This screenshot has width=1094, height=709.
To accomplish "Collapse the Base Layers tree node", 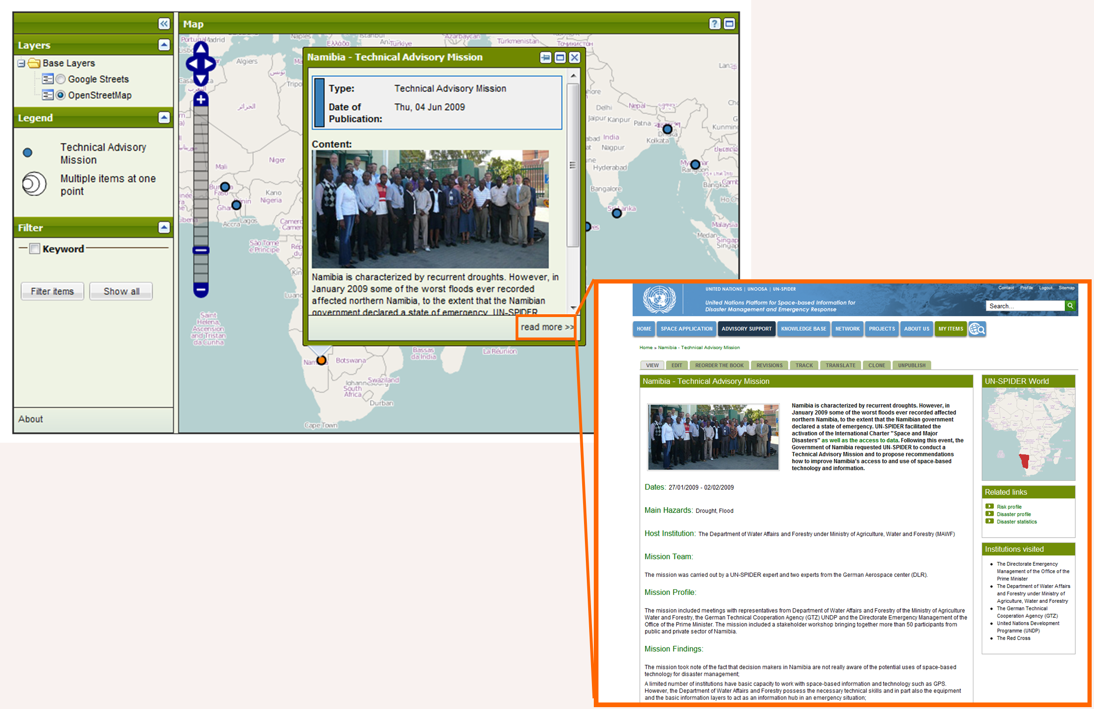I will pyautogui.click(x=21, y=63).
